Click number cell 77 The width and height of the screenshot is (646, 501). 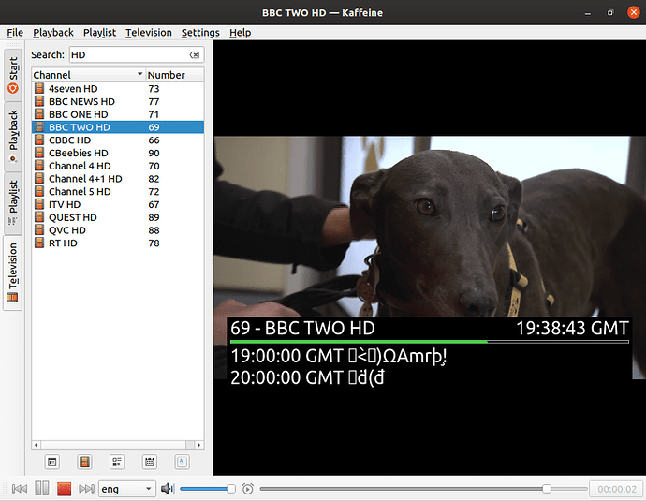tap(154, 101)
